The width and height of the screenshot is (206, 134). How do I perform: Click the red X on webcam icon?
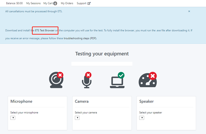(60, 75)
